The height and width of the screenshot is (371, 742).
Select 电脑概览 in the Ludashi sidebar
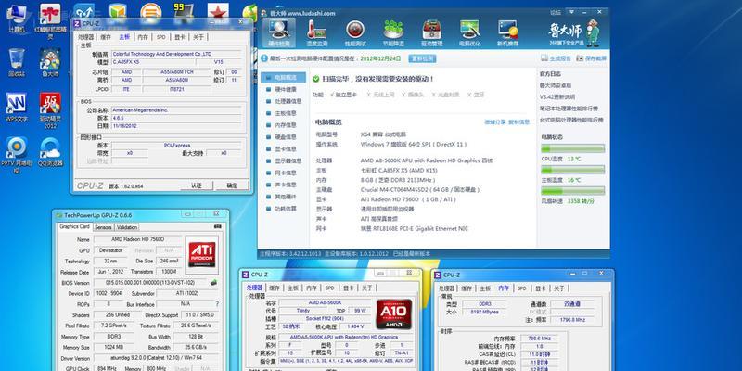[x=282, y=78]
